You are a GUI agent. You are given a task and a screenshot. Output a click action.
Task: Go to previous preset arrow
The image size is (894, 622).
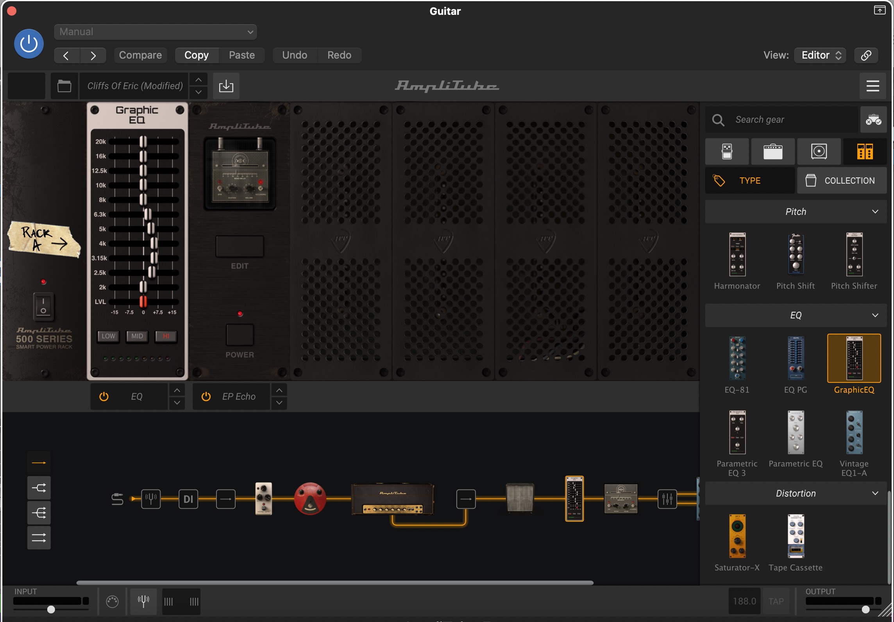66,55
